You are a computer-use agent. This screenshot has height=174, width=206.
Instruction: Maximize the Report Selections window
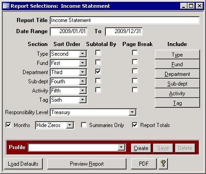pos(191,6)
